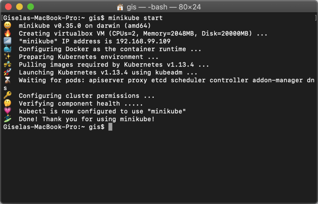Click the key emoji by cluster permissions
318x204 pixels.
pyautogui.click(x=7, y=95)
